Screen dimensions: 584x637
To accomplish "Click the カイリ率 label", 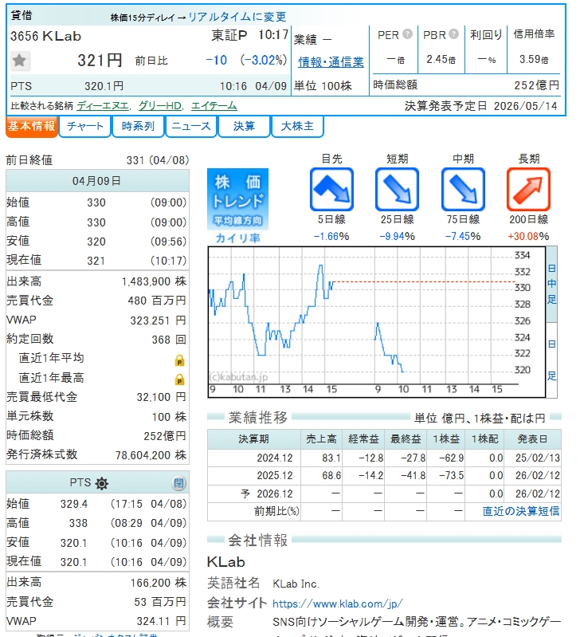I will (x=237, y=238).
